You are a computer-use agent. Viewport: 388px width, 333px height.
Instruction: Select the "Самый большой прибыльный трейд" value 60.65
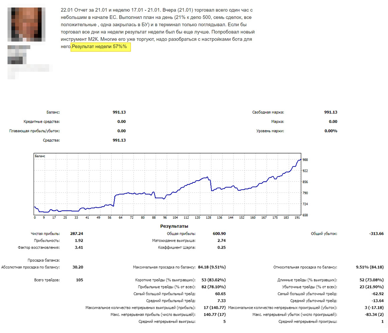pyautogui.click(x=220, y=294)
